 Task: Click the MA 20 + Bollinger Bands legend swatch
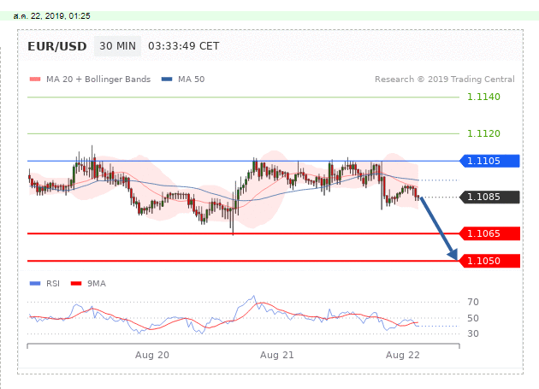pos(35,80)
